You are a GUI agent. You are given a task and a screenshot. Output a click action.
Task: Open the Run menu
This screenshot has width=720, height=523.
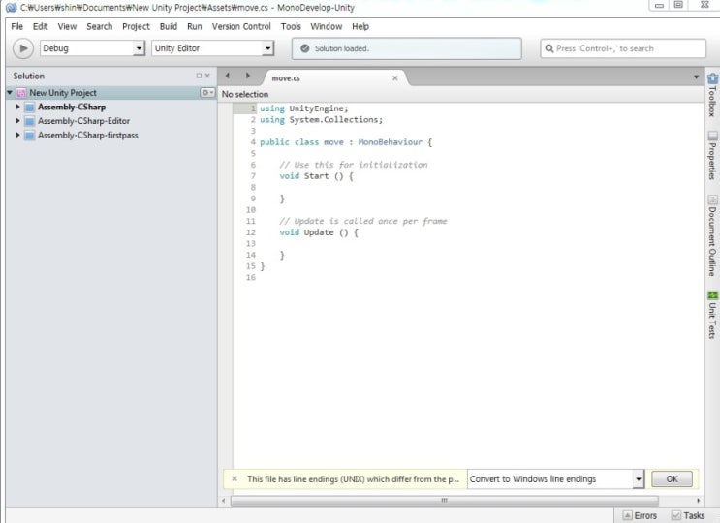(195, 26)
